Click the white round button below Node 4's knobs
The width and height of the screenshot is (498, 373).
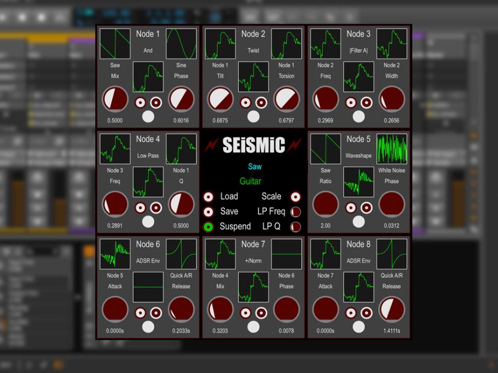coord(148,222)
